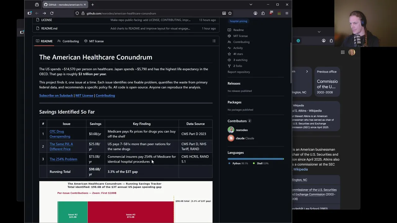Click the right chevron on background info card
397x223 pixels.
[x=307, y=72]
